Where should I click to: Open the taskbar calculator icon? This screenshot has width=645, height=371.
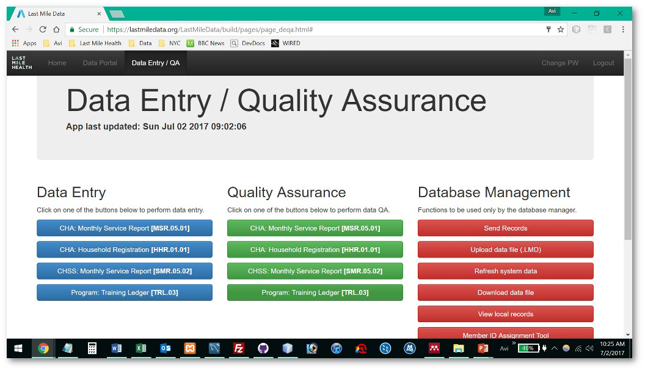[x=92, y=348]
